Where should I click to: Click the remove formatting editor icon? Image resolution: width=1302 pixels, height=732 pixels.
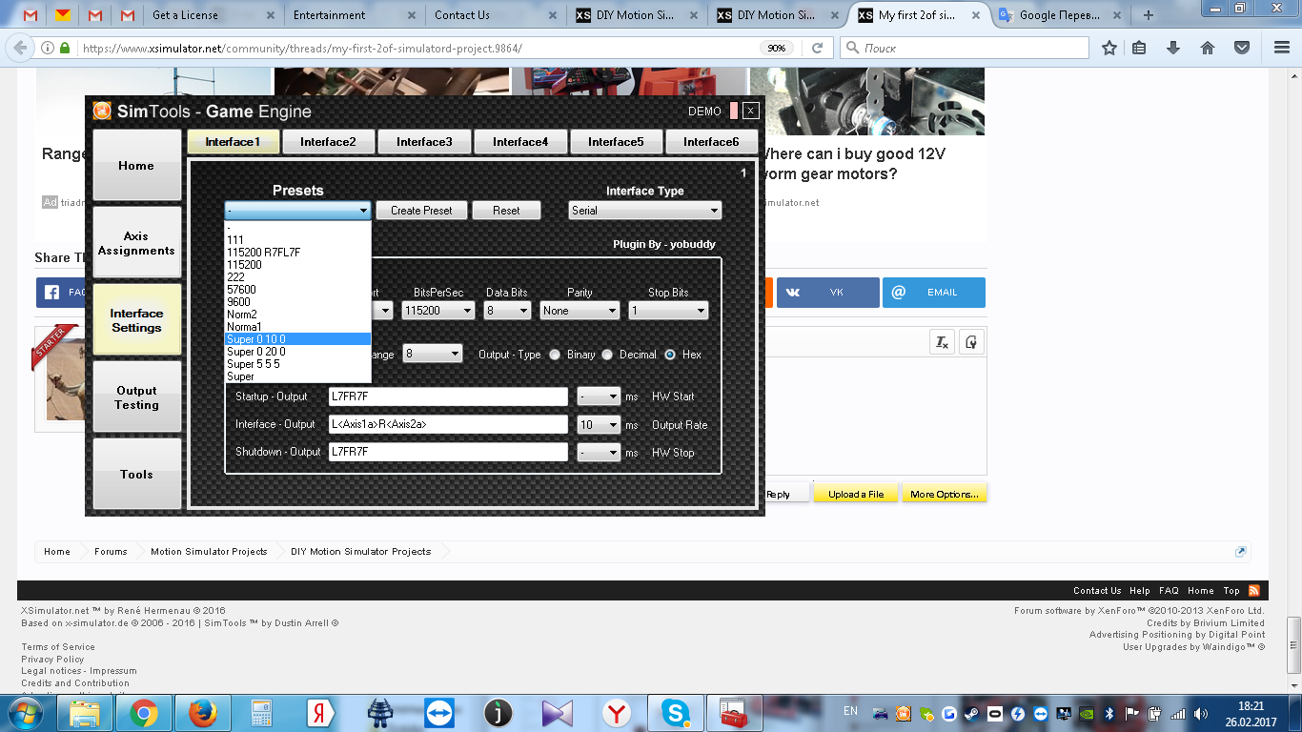click(942, 342)
